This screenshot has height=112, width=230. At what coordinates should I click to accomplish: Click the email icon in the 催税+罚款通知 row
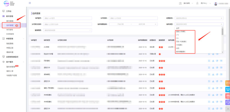click(221, 88)
